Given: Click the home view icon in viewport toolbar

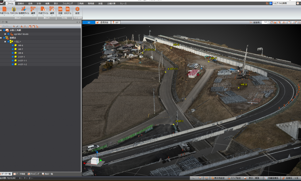Looking at the screenshot, I should click(x=272, y=22).
